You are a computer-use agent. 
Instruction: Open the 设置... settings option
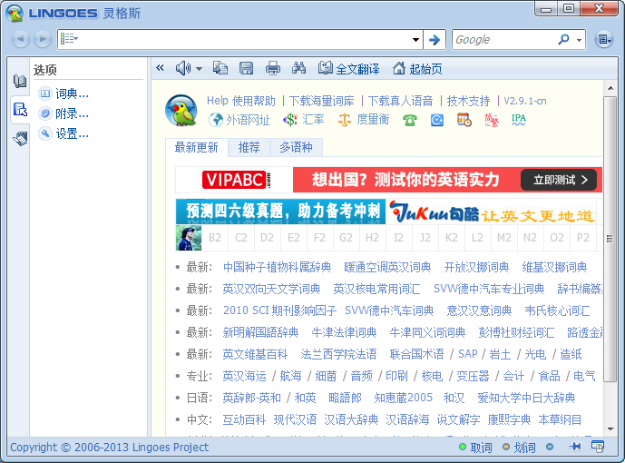tap(63, 133)
